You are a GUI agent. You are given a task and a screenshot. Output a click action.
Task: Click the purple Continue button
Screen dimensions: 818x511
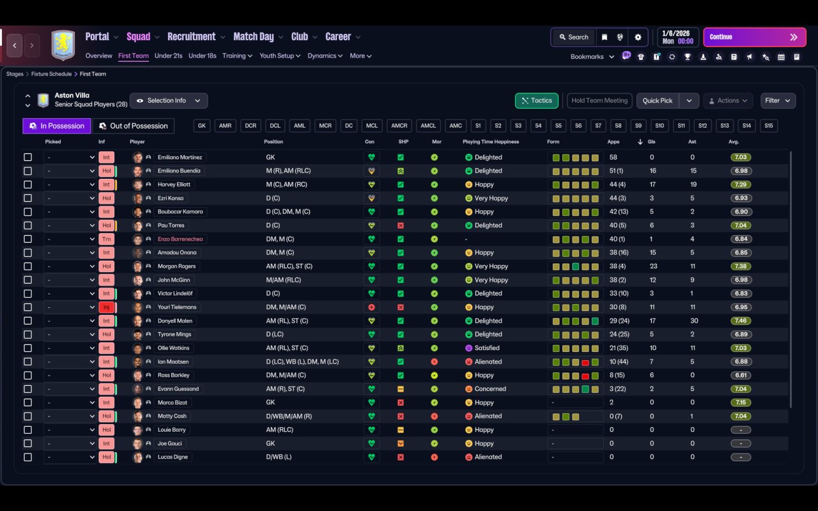click(755, 37)
